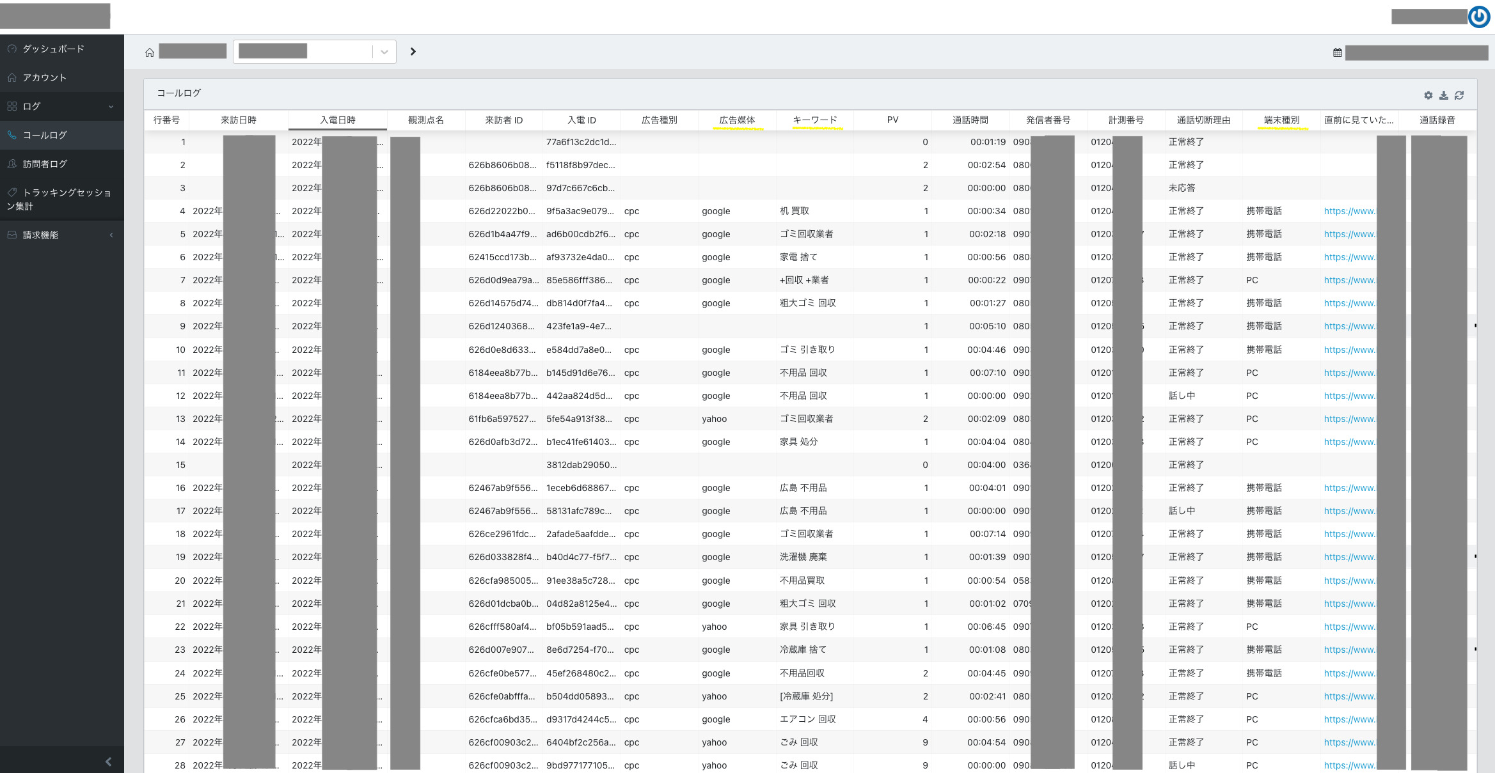The image size is (1495, 773).
Task: Sort by 通話時間 column header
Action: point(970,120)
